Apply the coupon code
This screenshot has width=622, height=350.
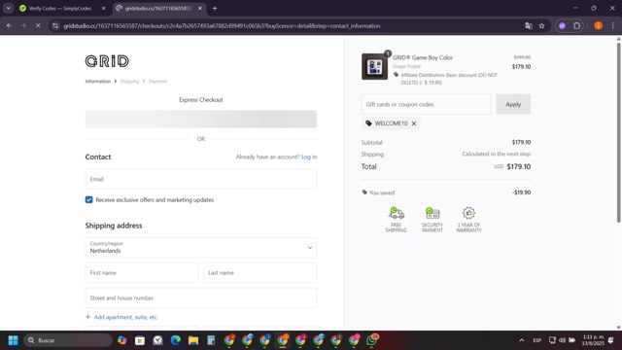tap(513, 104)
